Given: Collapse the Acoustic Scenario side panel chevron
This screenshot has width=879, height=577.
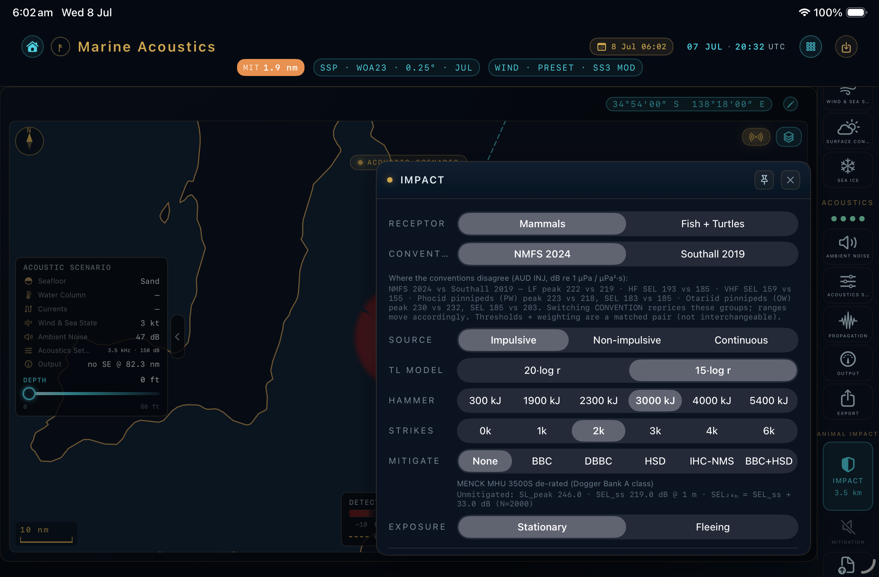Looking at the screenshot, I should 177,337.
